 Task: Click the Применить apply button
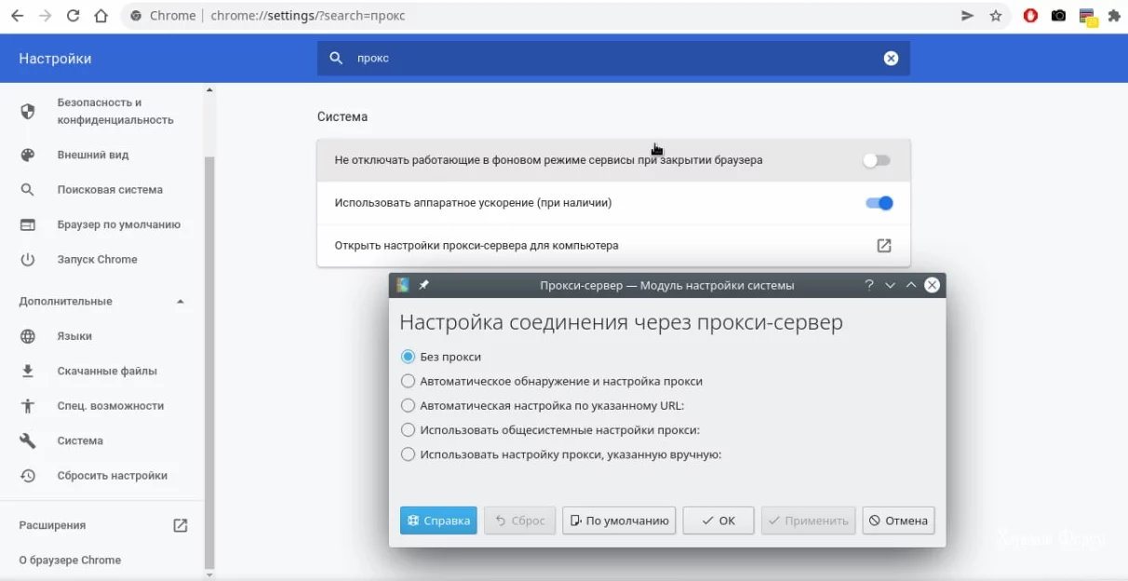click(808, 520)
